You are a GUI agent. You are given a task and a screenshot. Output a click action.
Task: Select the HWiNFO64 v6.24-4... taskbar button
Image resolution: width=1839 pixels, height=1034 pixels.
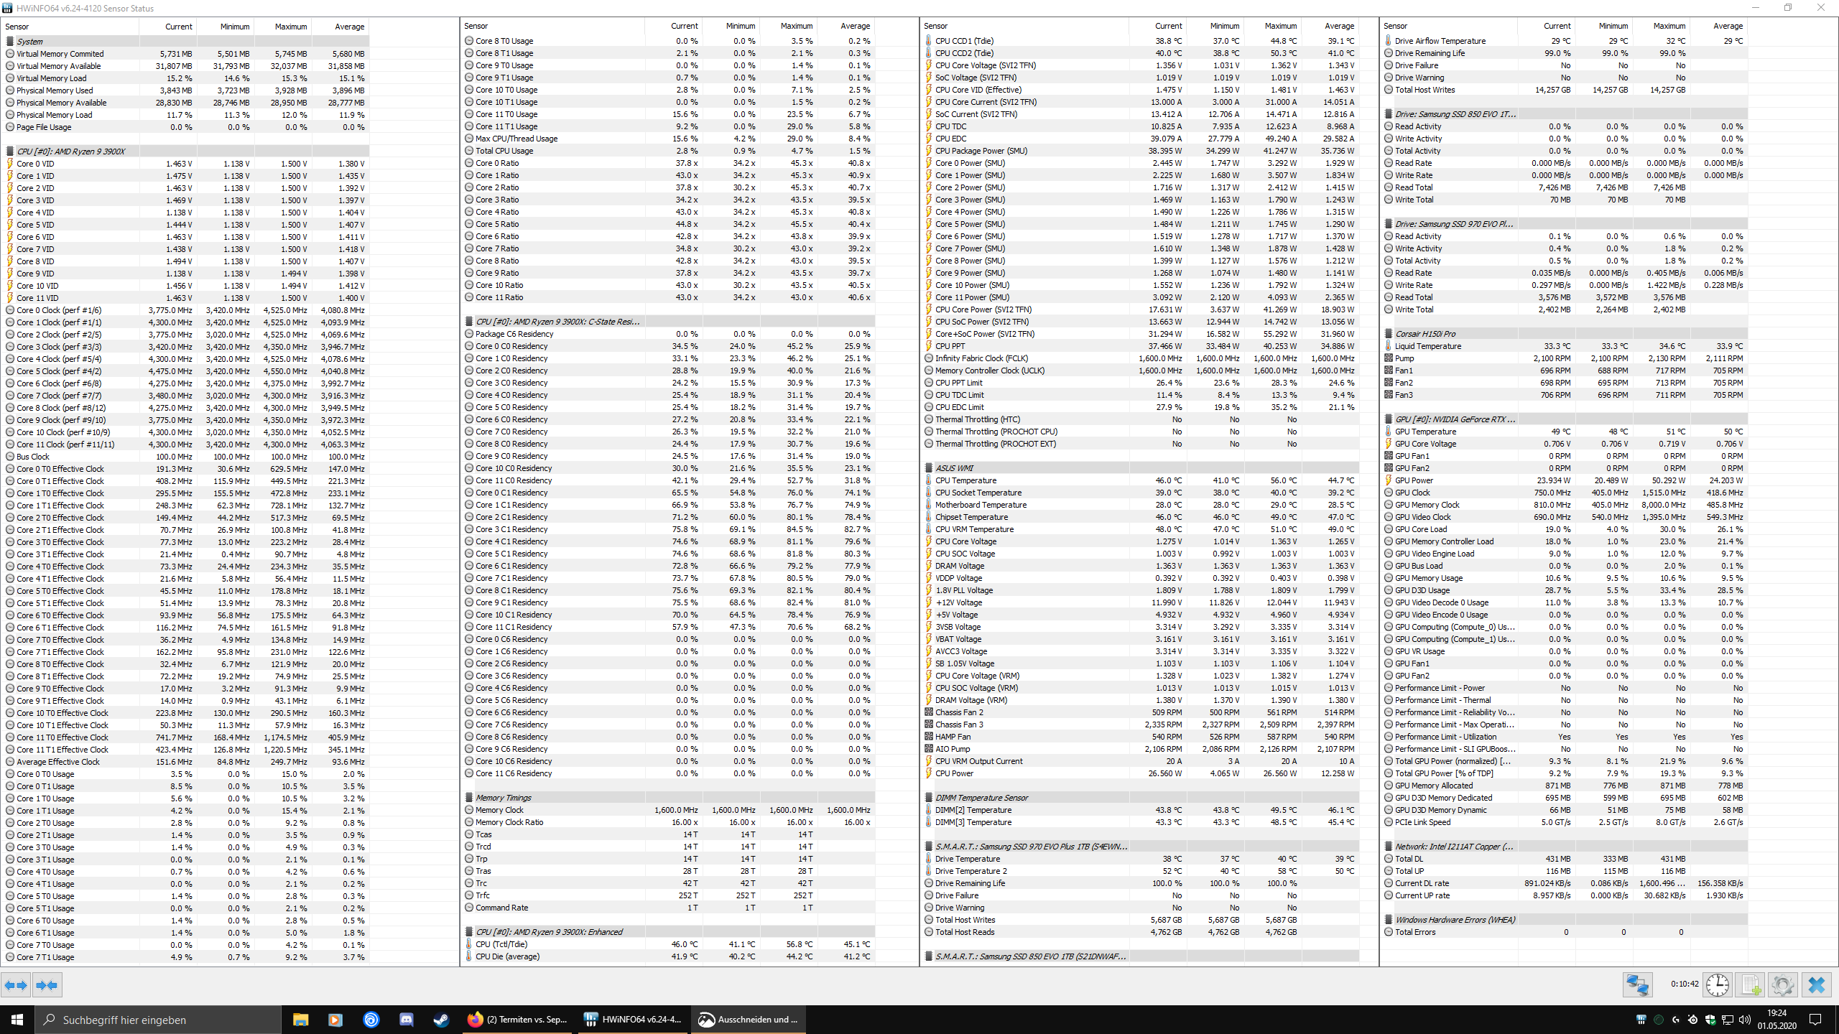click(633, 1020)
